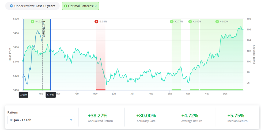The image size is (261, 130).
Task: Click the blue dropdown arrow in Pattern selector
Action: (x=71, y=120)
